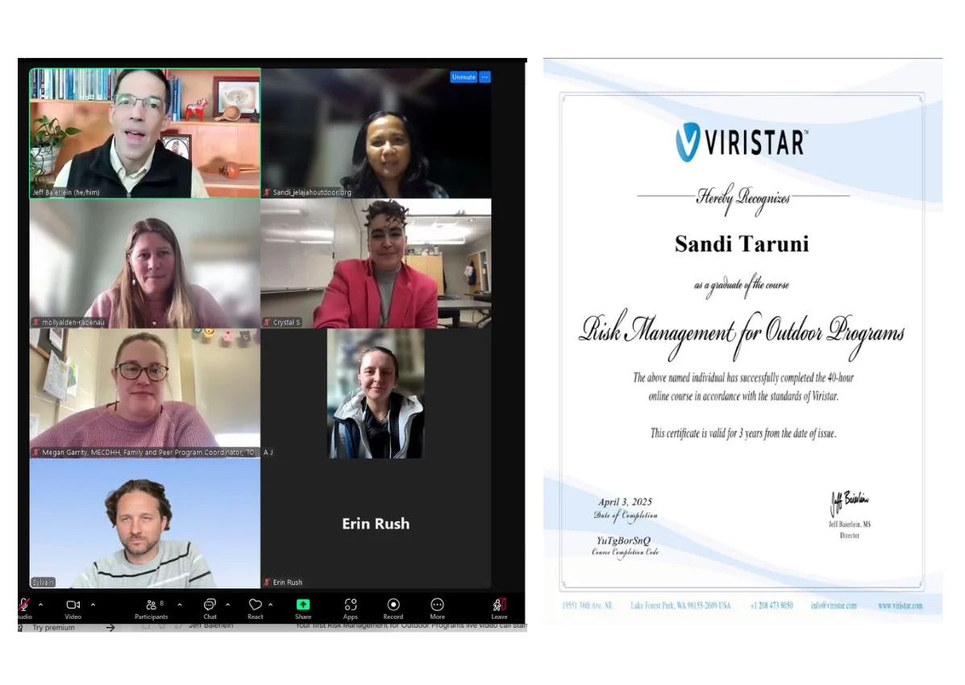Open the Apps panel

pyautogui.click(x=351, y=604)
